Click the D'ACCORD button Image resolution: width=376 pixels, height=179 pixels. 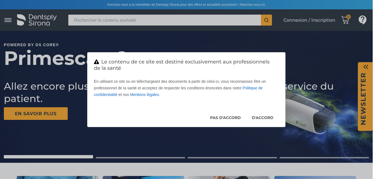pyautogui.click(x=263, y=118)
